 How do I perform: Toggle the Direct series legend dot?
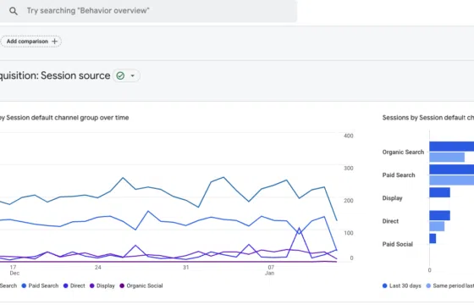(x=66, y=286)
